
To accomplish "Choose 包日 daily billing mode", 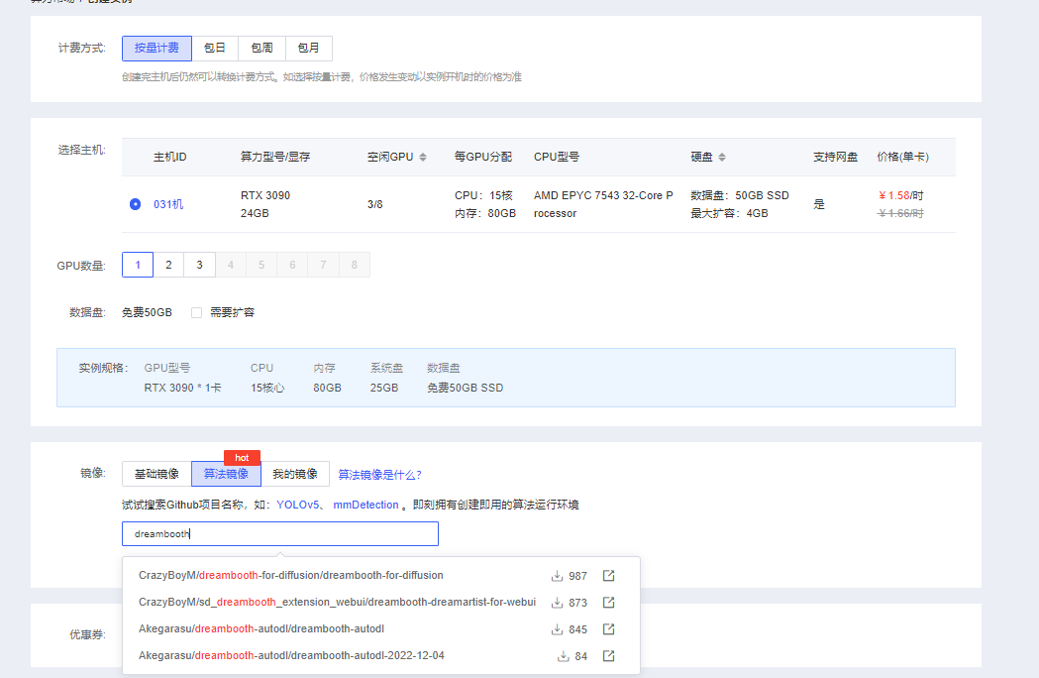I will click(215, 49).
